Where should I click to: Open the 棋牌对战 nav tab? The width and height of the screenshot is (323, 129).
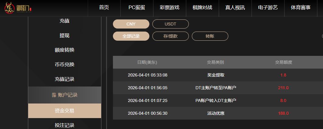pyautogui.click(x=202, y=8)
